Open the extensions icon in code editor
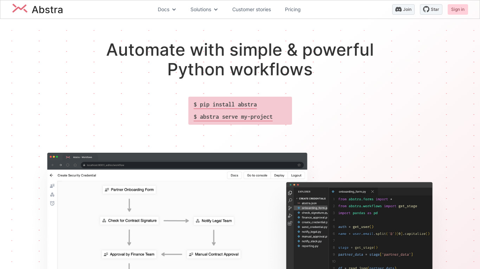 (x=290, y=223)
